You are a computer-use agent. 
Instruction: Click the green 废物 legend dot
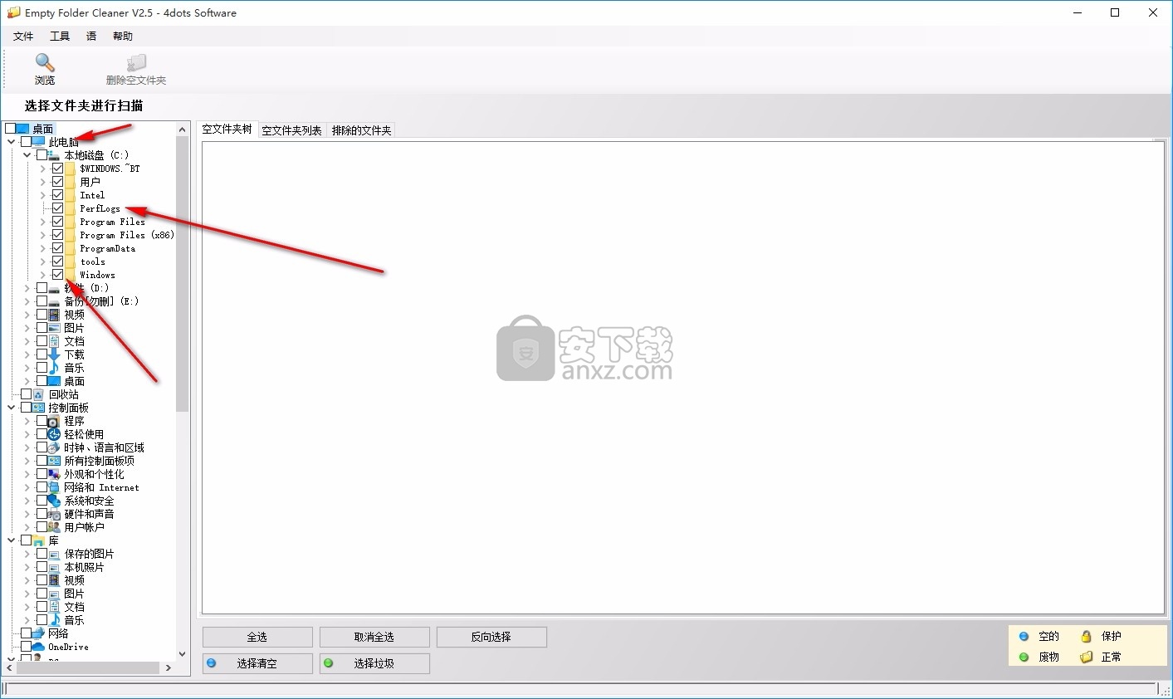[1024, 657]
